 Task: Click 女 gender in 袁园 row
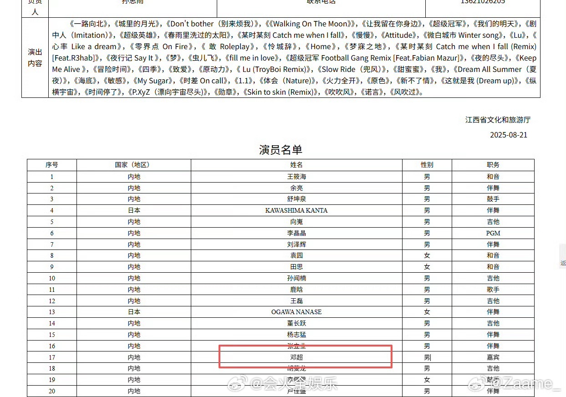point(427,255)
